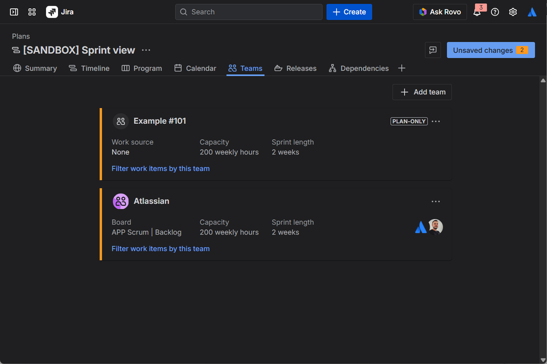Click the Example #101 team name
547x364 pixels.
coord(160,121)
